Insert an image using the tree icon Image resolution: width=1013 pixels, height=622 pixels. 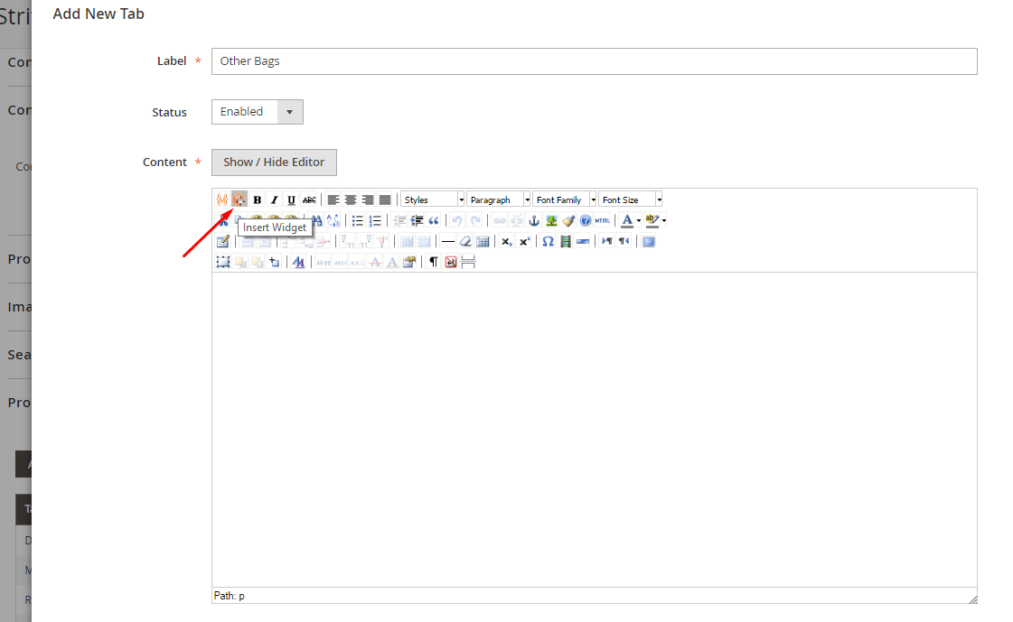tap(550, 220)
